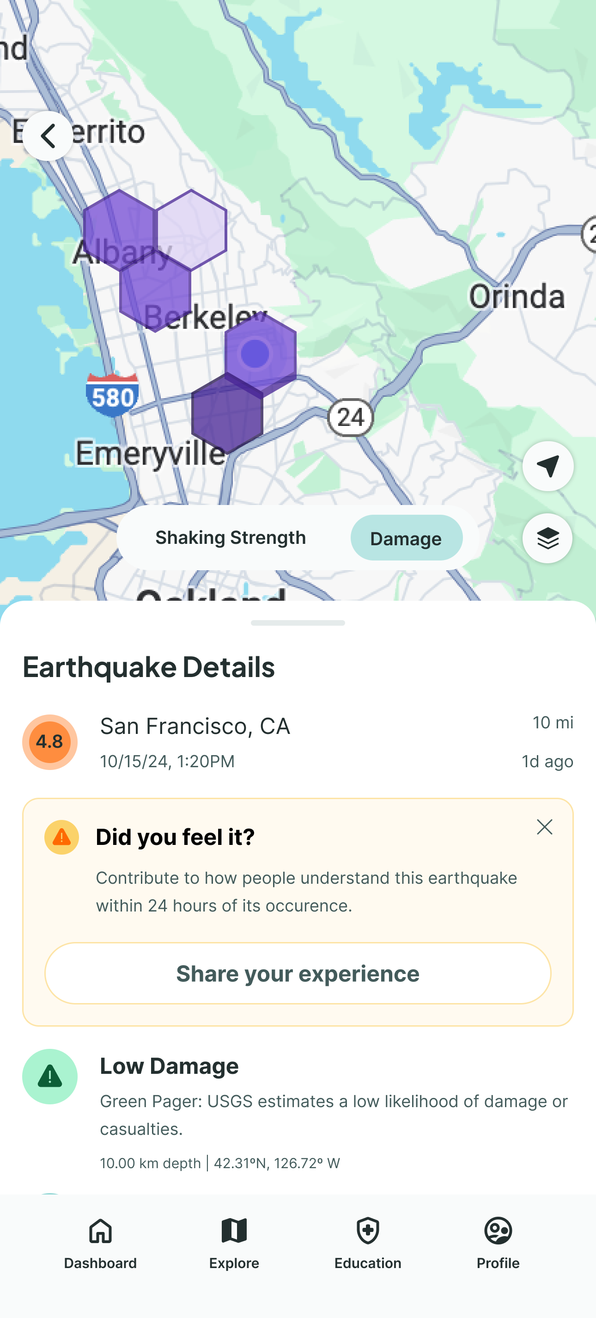Dismiss the Did you feel it card

click(544, 827)
